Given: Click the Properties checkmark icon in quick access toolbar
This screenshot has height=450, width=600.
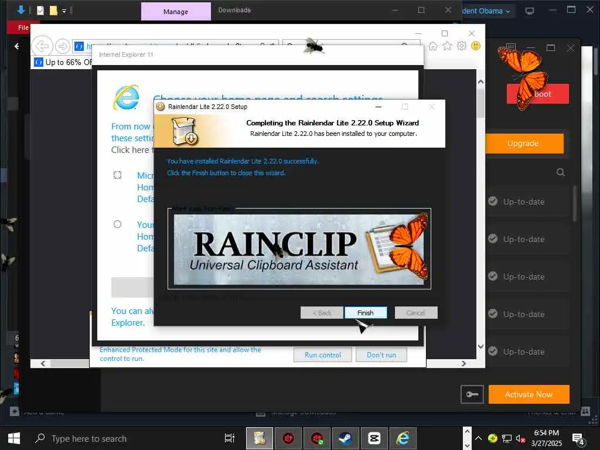Looking at the screenshot, I should click(40, 11).
